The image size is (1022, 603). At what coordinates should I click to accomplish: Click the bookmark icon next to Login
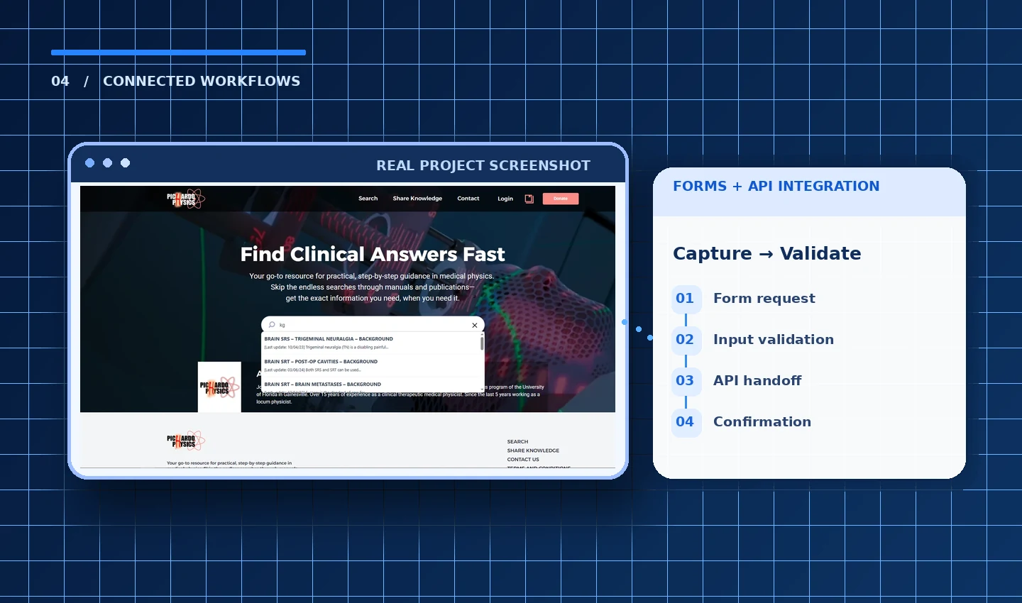529,199
